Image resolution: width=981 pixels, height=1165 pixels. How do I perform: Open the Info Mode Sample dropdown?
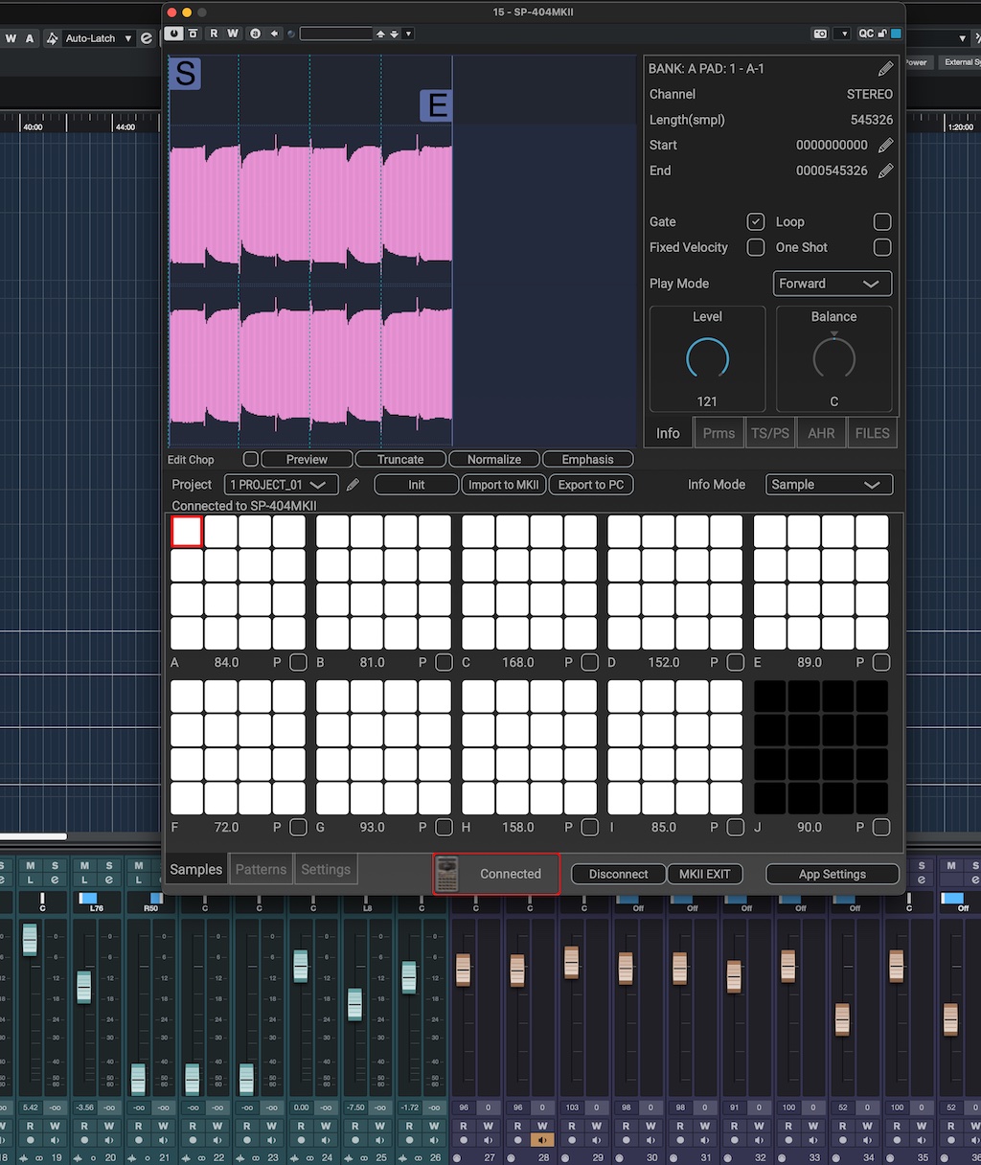tap(829, 485)
